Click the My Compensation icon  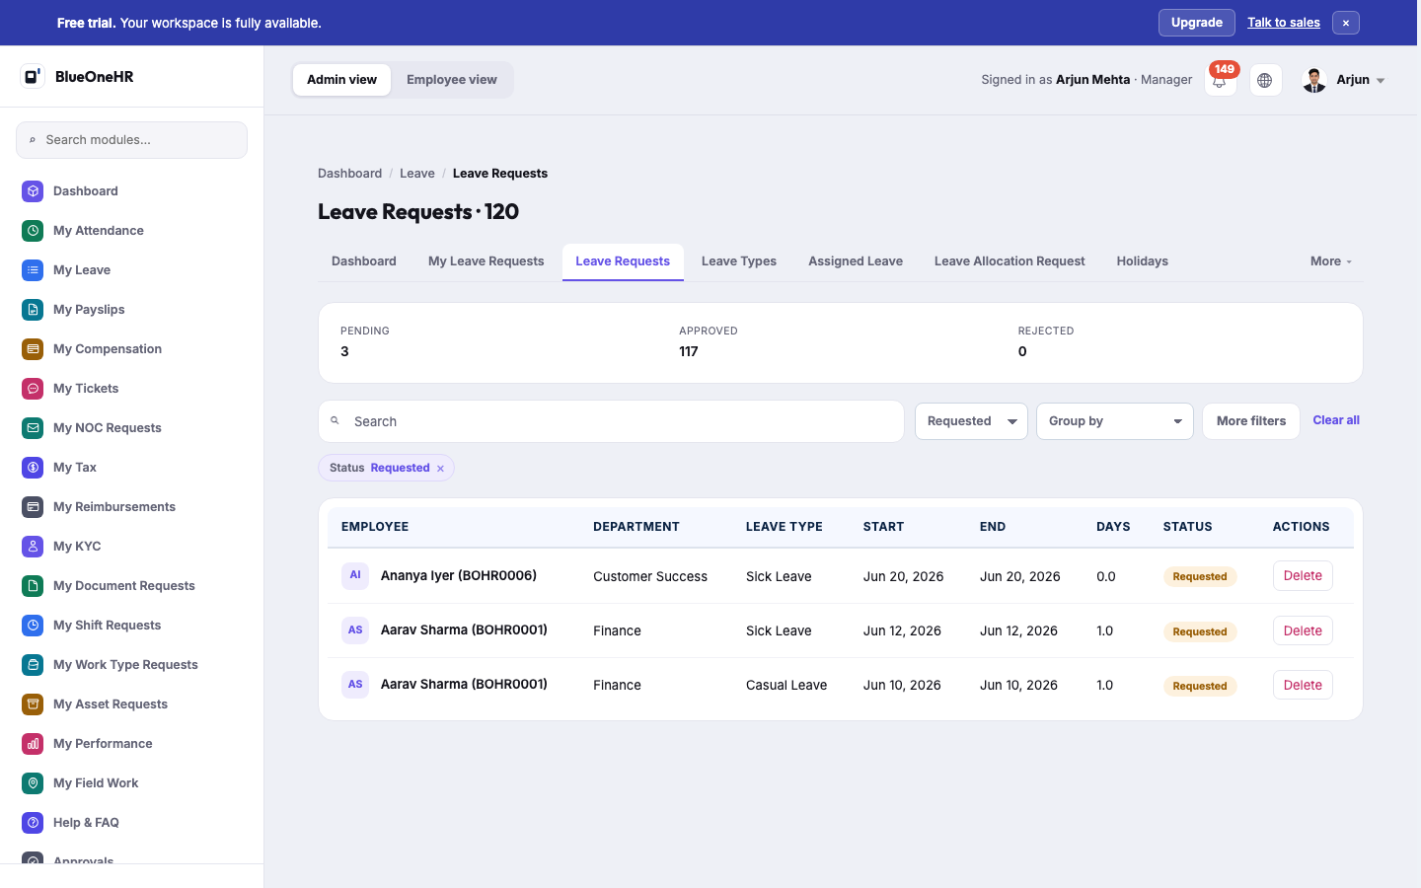coord(33,348)
